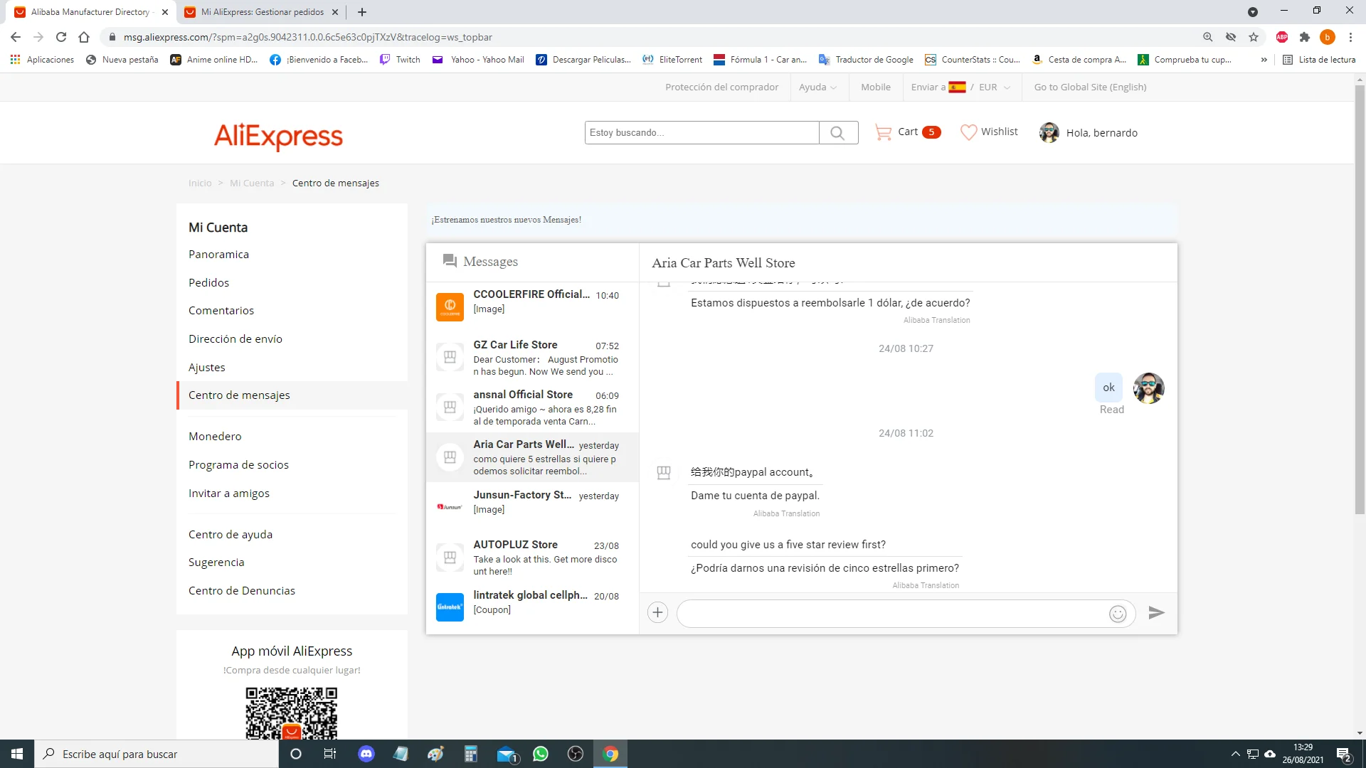Select Pedidos in Mi Cuenta menu
This screenshot has height=768, width=1366.
click(208, 282)
